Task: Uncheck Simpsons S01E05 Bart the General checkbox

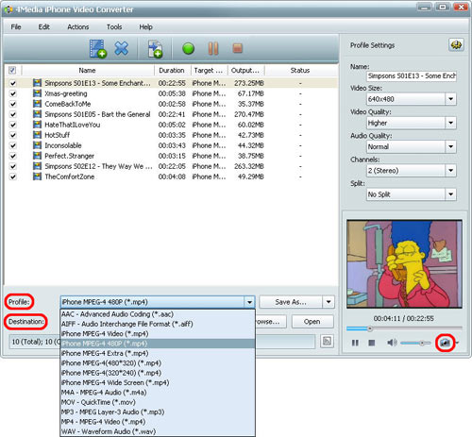Action: click(x=12, y=114)
